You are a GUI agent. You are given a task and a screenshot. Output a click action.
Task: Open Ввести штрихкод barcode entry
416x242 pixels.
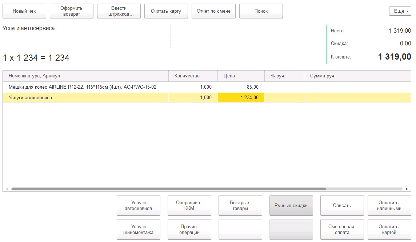click(119, 11)
